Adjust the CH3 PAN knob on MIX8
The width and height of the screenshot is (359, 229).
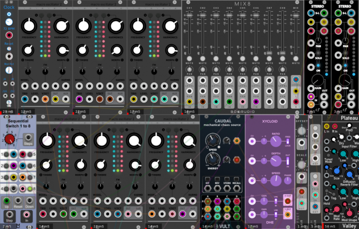[x=216, y=69]
